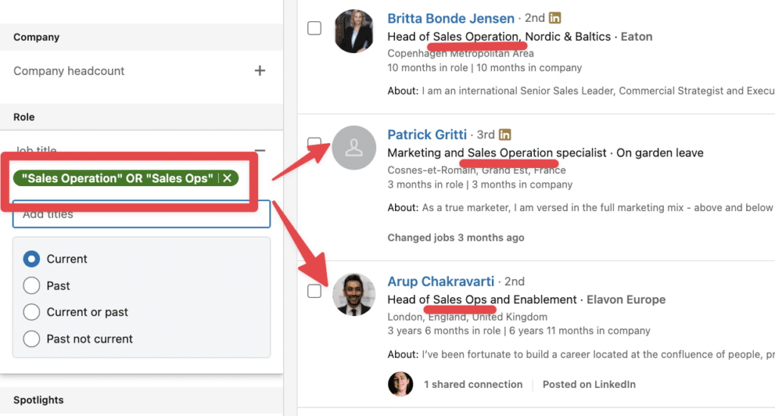
Task: Open the Eaton company link
Action: click(636, 36)
